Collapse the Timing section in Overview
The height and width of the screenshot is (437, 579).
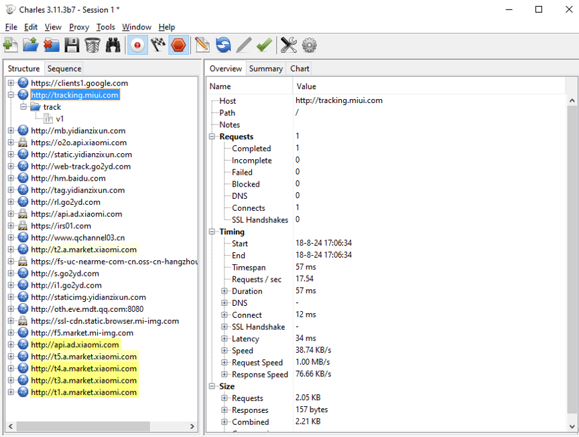click(212, 232)
